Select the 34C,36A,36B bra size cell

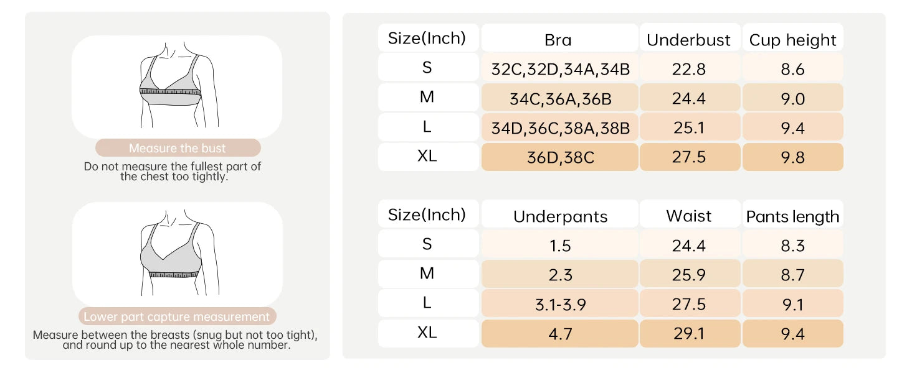(x=559, y=97)
